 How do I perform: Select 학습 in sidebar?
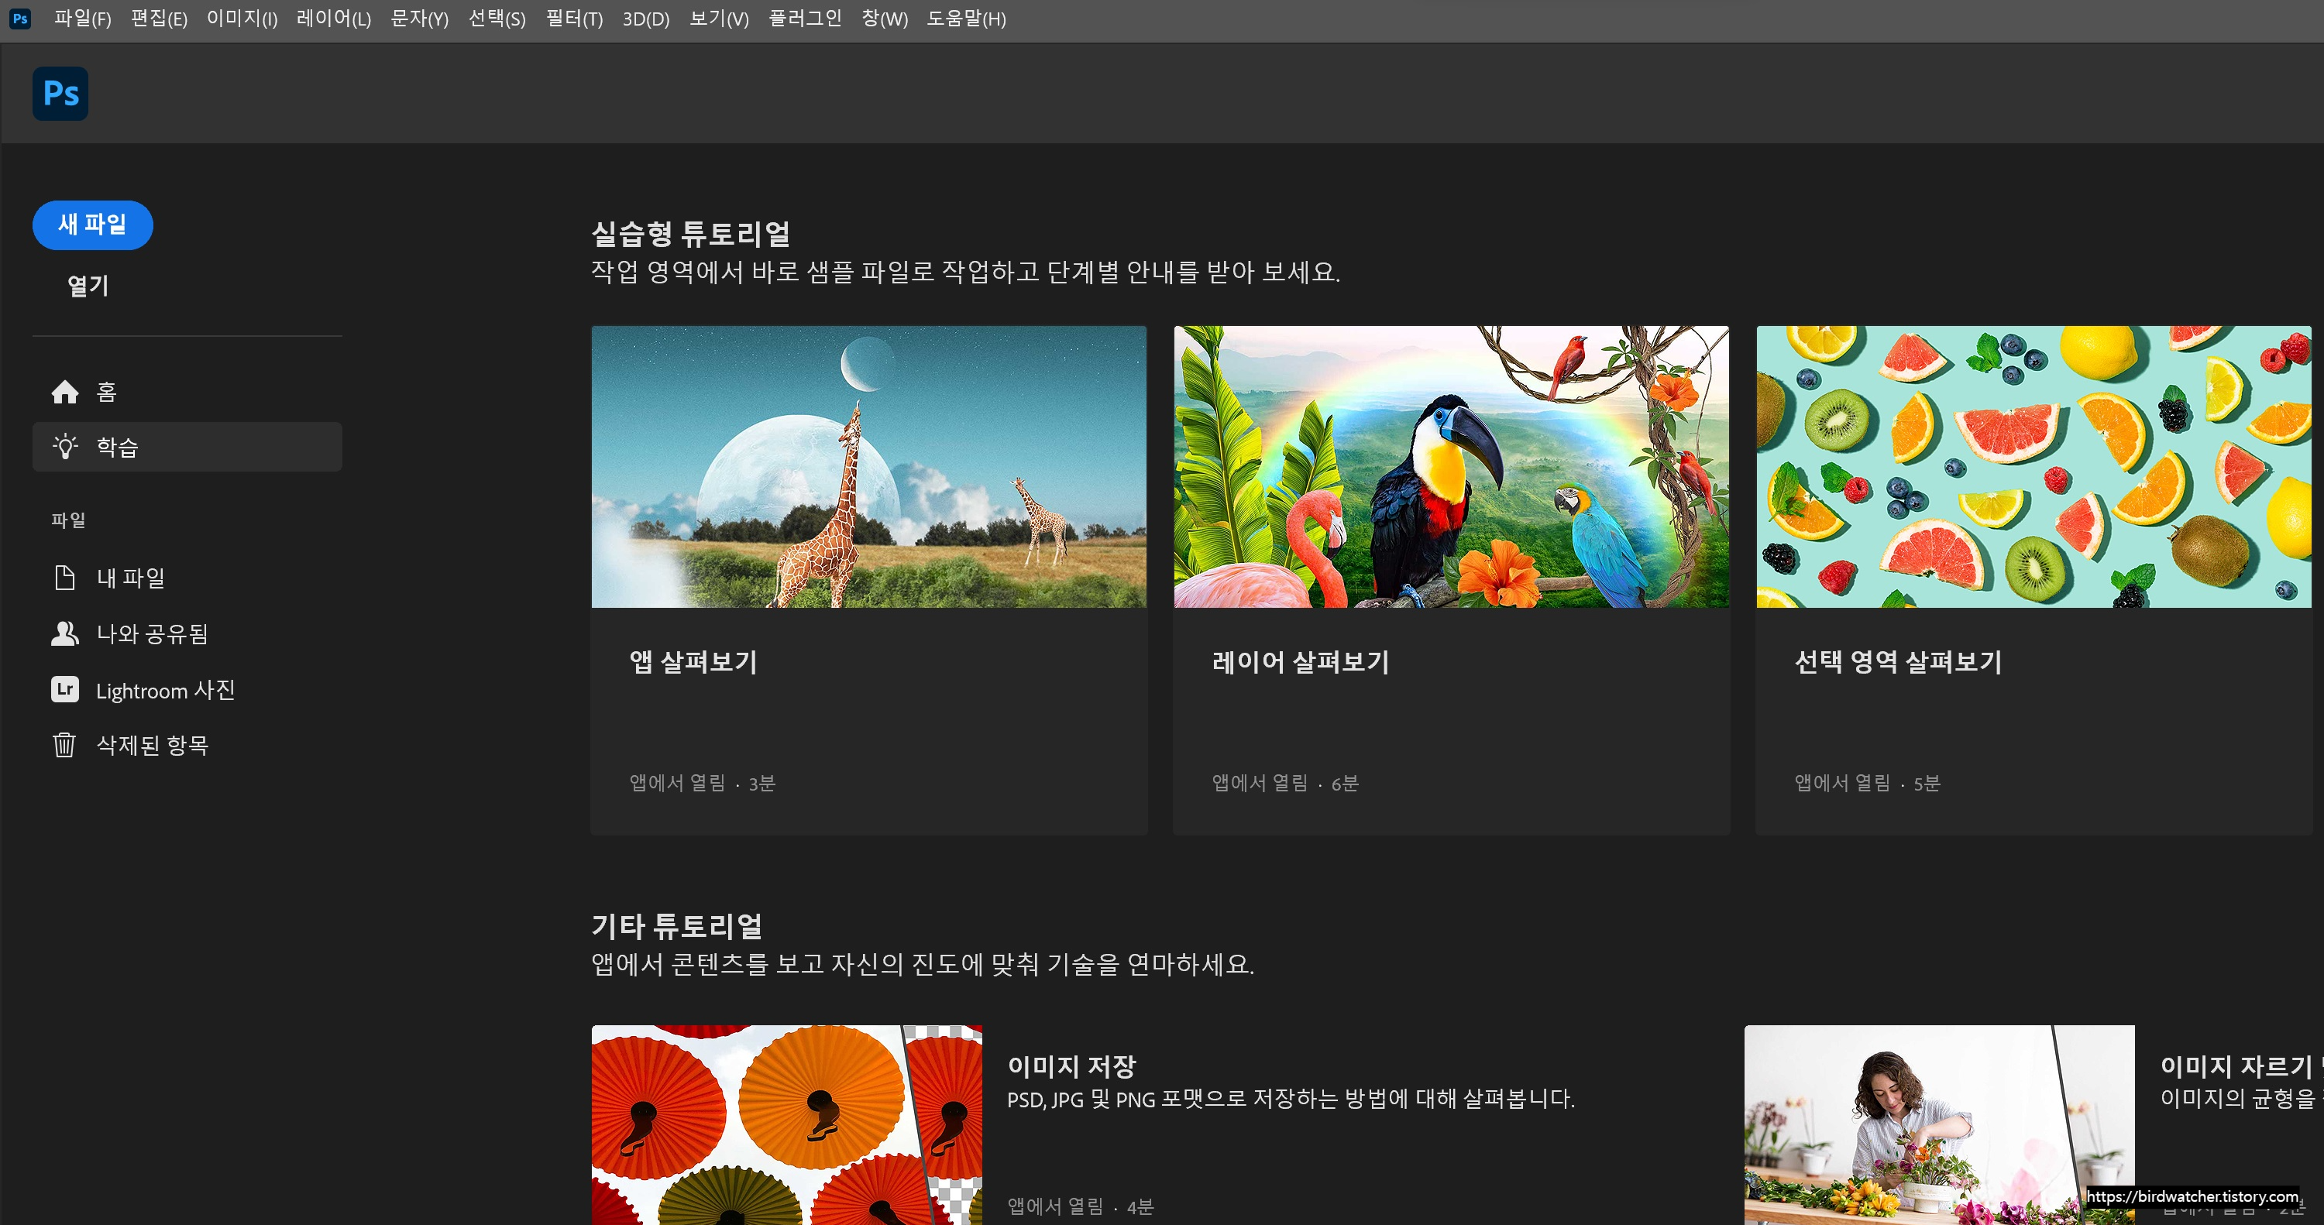(187, 447)
